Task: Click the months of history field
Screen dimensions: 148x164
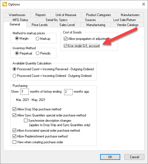Action: pyautogui.click(x=24, y=92)
